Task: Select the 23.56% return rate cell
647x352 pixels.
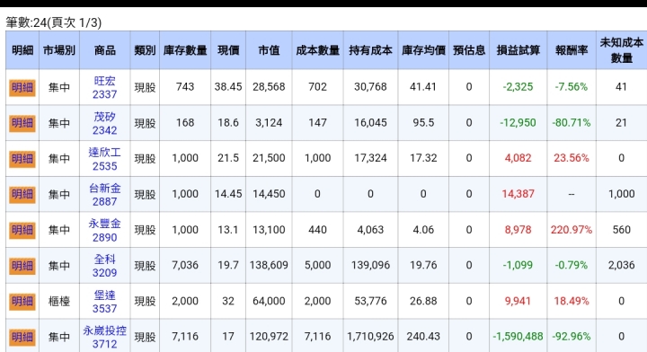Action: (x=572, y=158)
